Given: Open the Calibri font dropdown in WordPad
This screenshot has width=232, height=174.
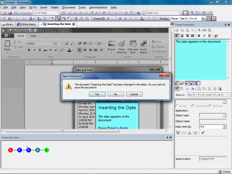Looking at the screenshot, I should (52, 43).
